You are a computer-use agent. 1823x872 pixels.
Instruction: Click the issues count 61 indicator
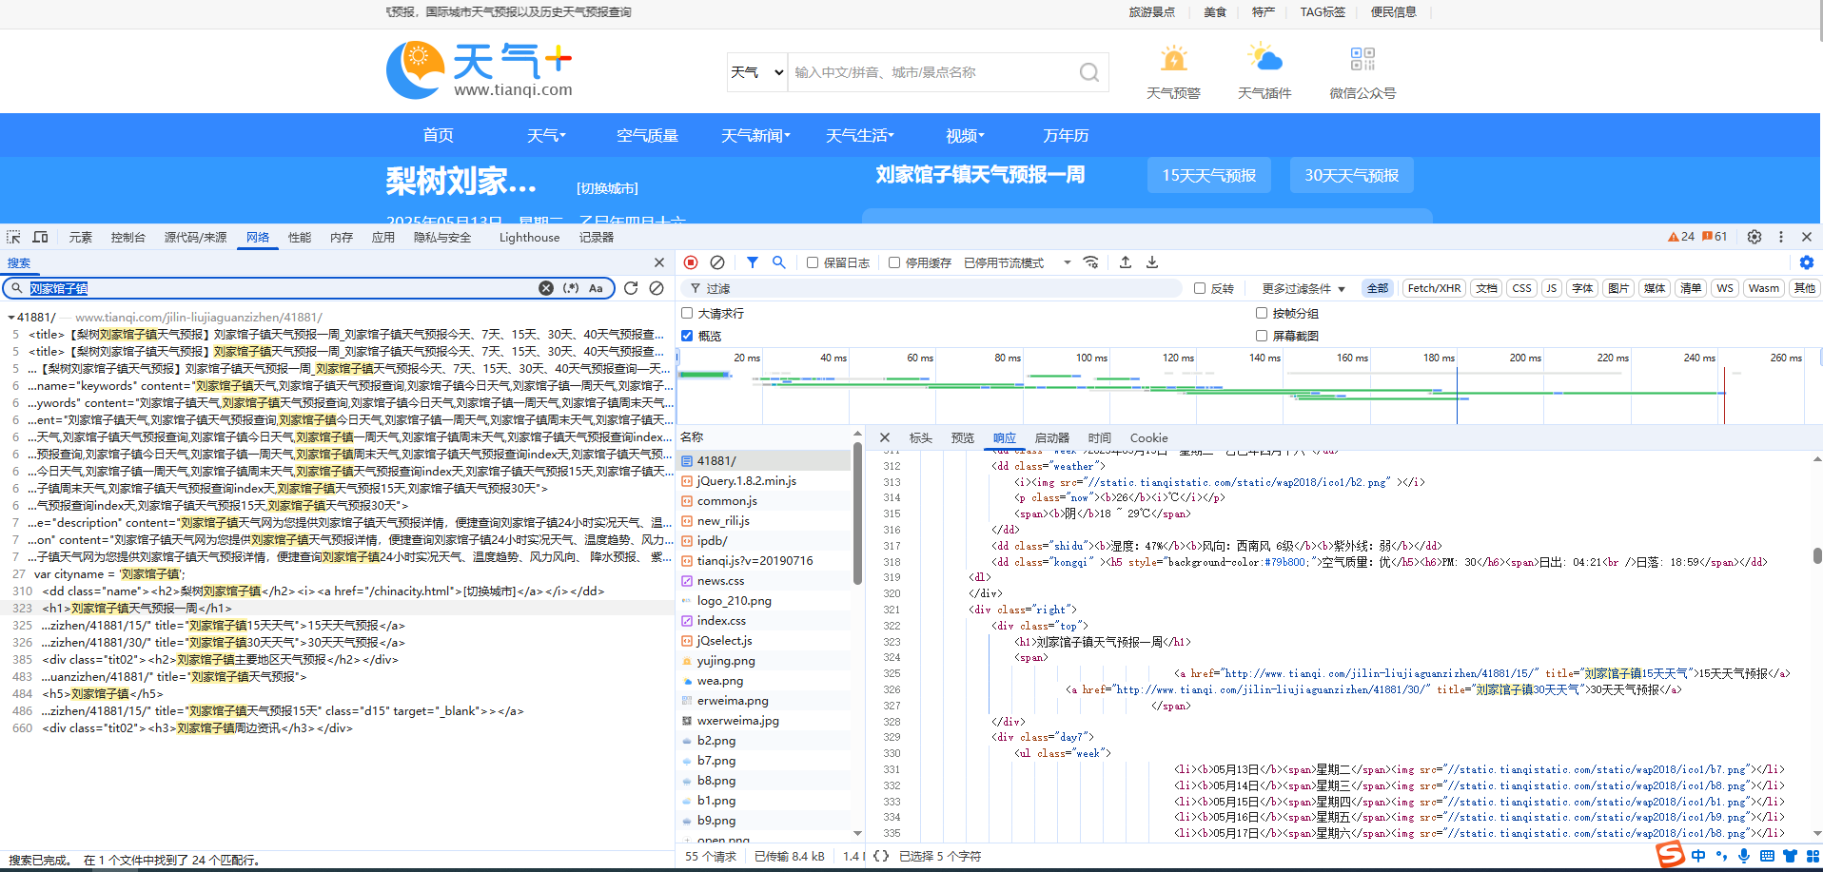(1715, 237)
